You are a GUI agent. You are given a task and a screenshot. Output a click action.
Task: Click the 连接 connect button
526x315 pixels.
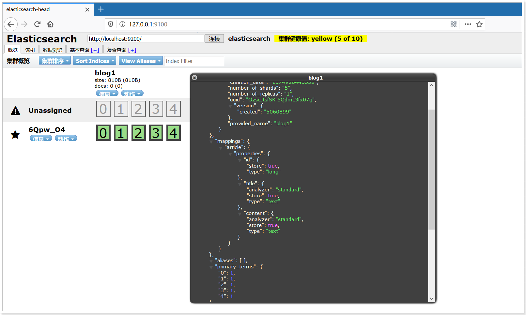[214, 39]
